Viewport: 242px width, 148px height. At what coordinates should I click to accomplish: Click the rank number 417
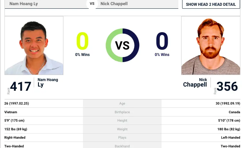click(x=21, y=87)
